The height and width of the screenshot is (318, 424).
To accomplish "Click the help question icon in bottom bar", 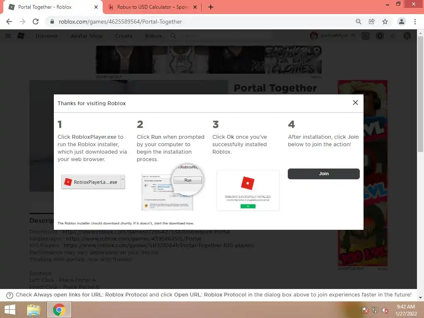I will (10, 295).
